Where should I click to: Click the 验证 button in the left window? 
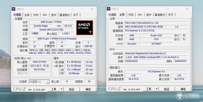(x=72, y=89)
